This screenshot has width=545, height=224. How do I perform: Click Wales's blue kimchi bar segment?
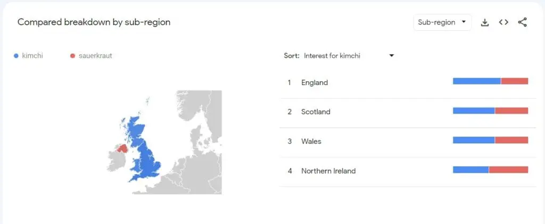[474, 140]
